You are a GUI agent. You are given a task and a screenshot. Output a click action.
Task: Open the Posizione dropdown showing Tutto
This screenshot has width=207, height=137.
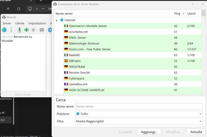(x=139, y=114)
